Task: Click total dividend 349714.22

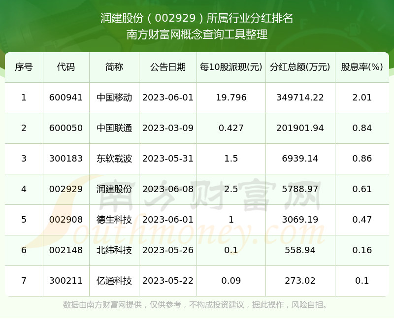Action: pos(300,98)
